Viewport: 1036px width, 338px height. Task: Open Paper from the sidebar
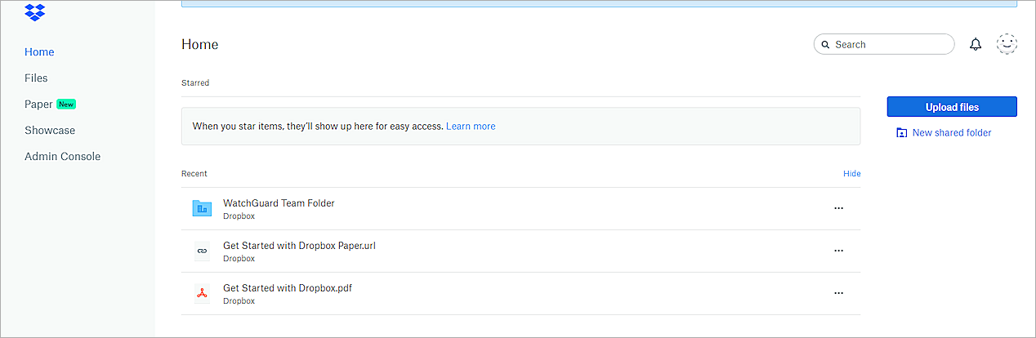coord(38,105)
